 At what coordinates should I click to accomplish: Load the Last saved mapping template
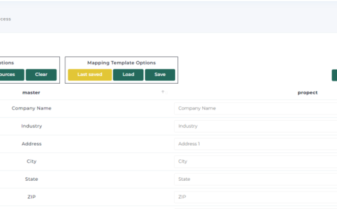[90, 75]
